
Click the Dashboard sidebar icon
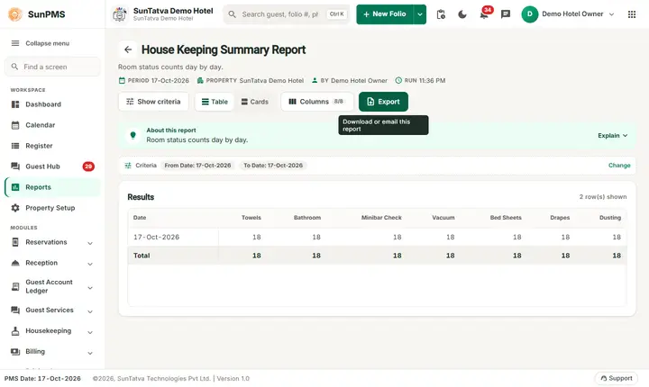(x=15, y=104)
